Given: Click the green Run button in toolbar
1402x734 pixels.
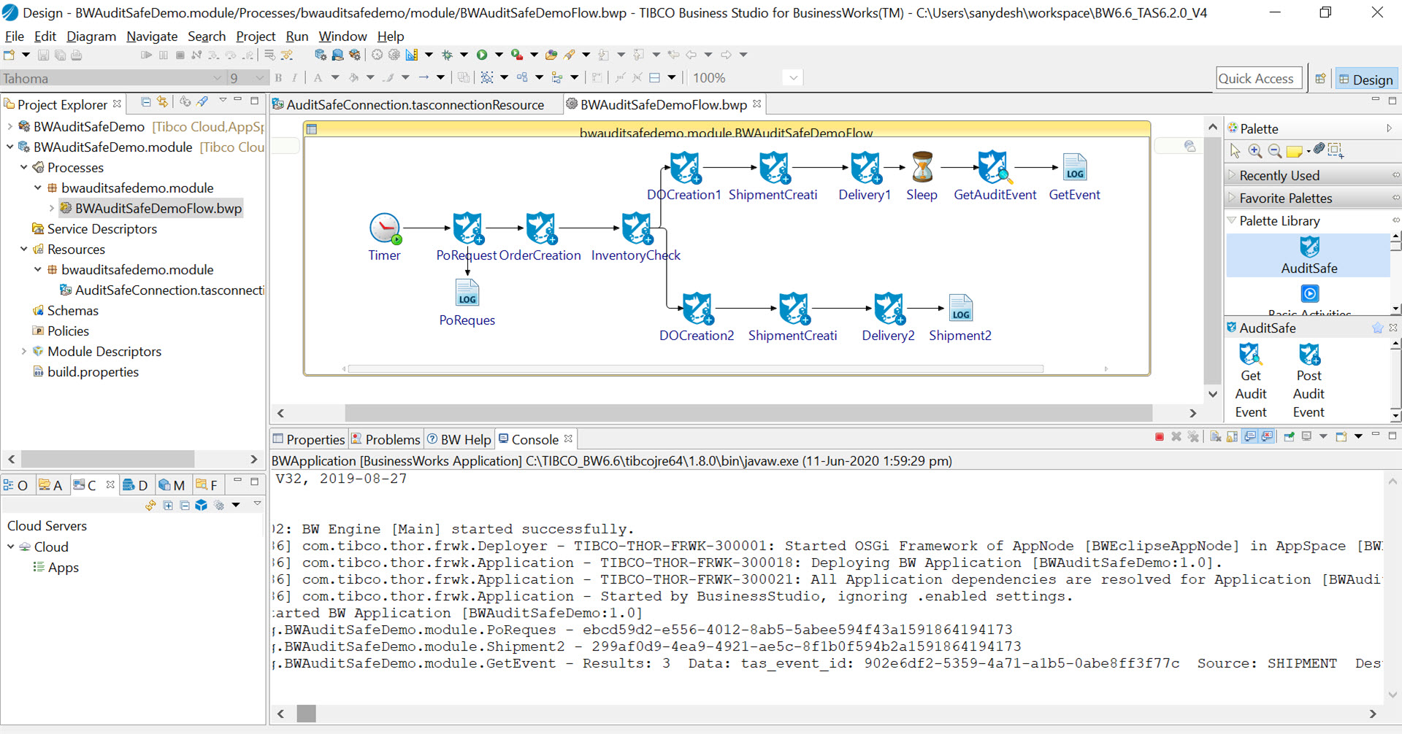Looking at the screenshot, I should pyautogui.click(x=482, y=55).
